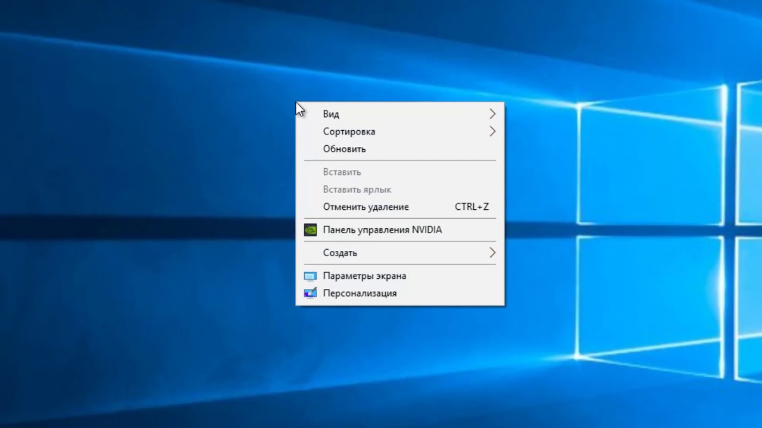Image resolution: width=762 pixels, height=428 pixels.
Task: Open Параметры экрана
Action: coord(399,276)
